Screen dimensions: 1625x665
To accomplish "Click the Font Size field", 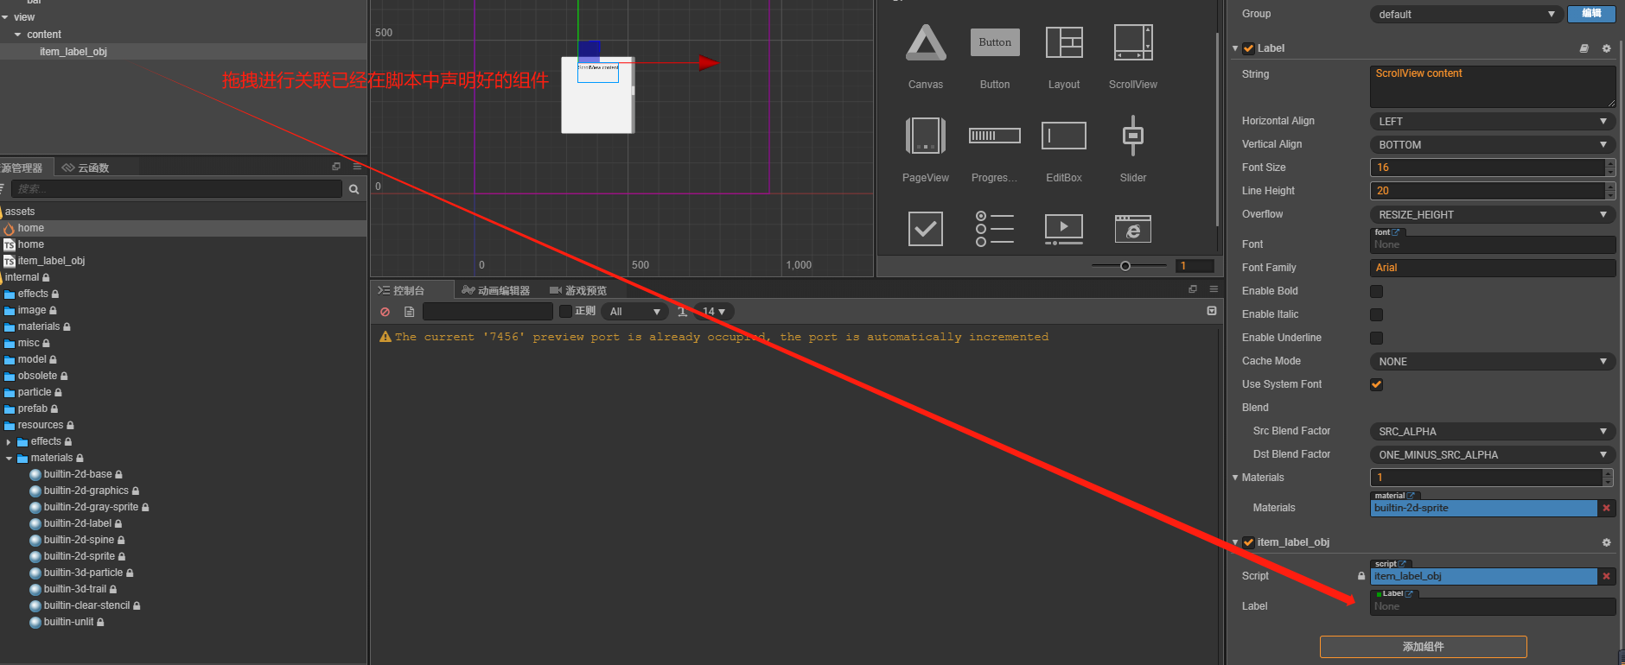I will point(1488,168).
